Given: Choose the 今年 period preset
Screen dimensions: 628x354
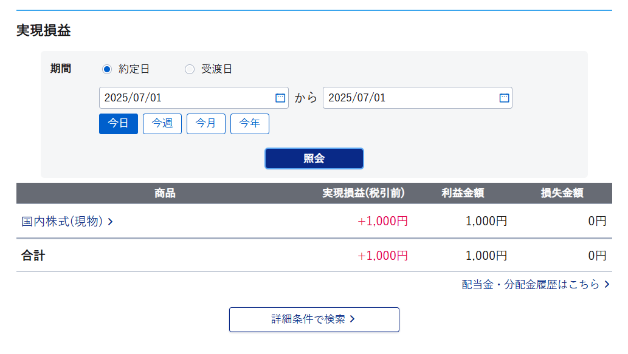Looking at the screenshot, I should [x=249, y=124].
